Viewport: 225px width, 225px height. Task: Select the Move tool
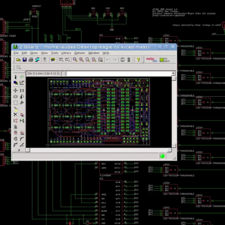[x=15, y=90]
